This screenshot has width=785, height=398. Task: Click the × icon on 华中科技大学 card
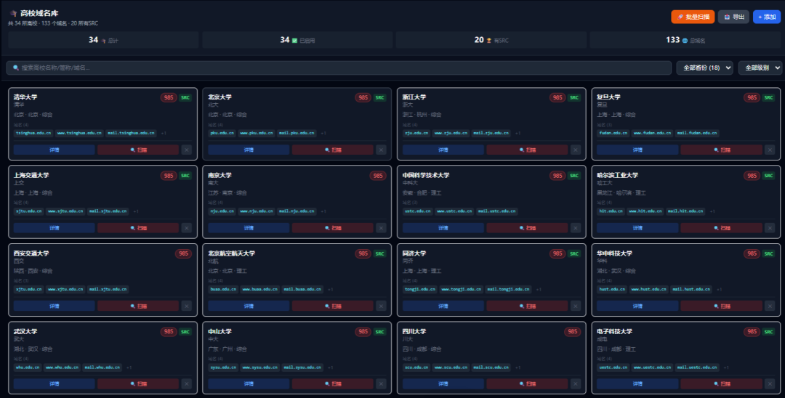point(770,306)
